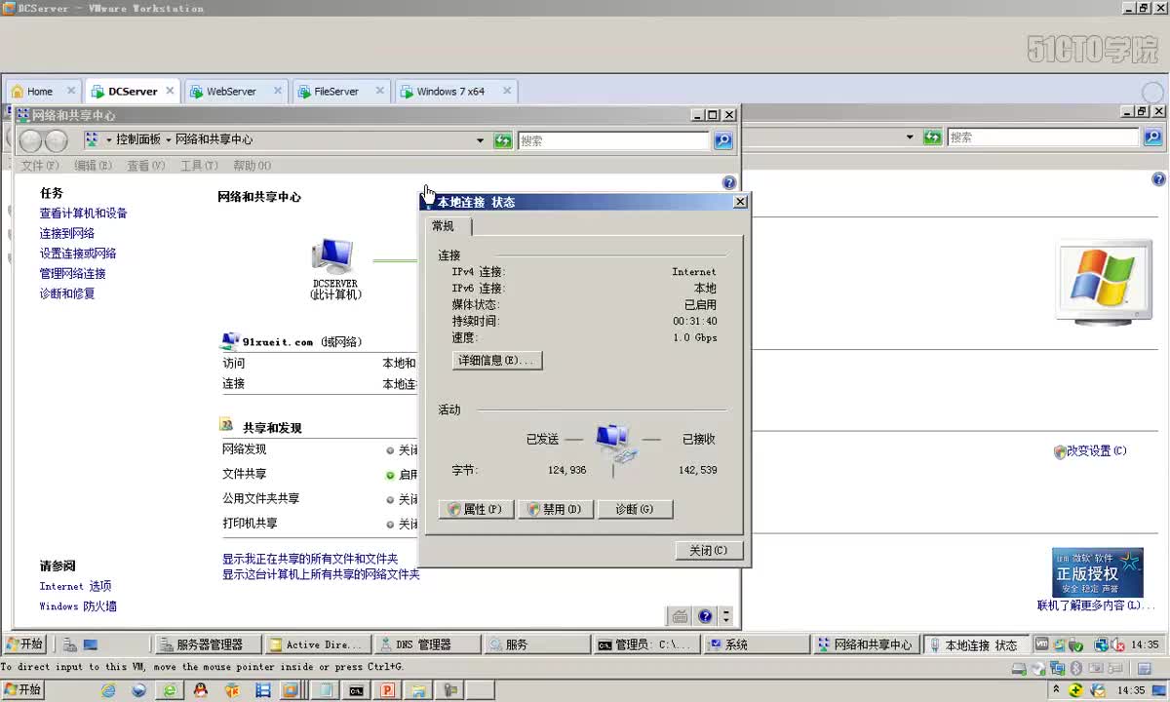Open help via blue question icon under search
Screen dimensions: 1170x702
[x=728, y=182]
